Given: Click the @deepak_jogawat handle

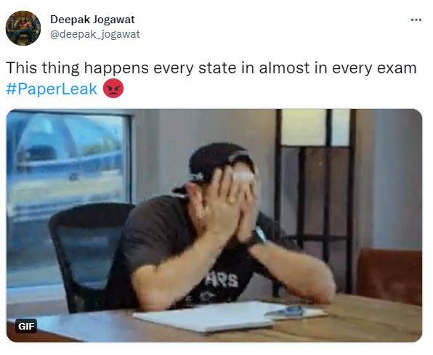Looking at the screenshot, I should coord(94,34).
